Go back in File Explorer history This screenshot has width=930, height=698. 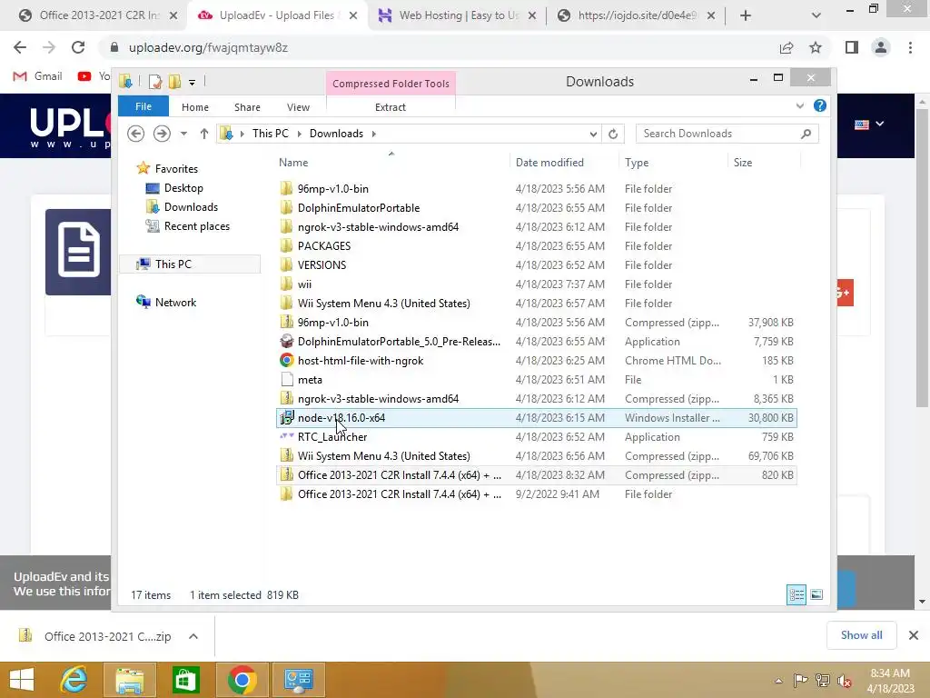[x=136, y=134]
